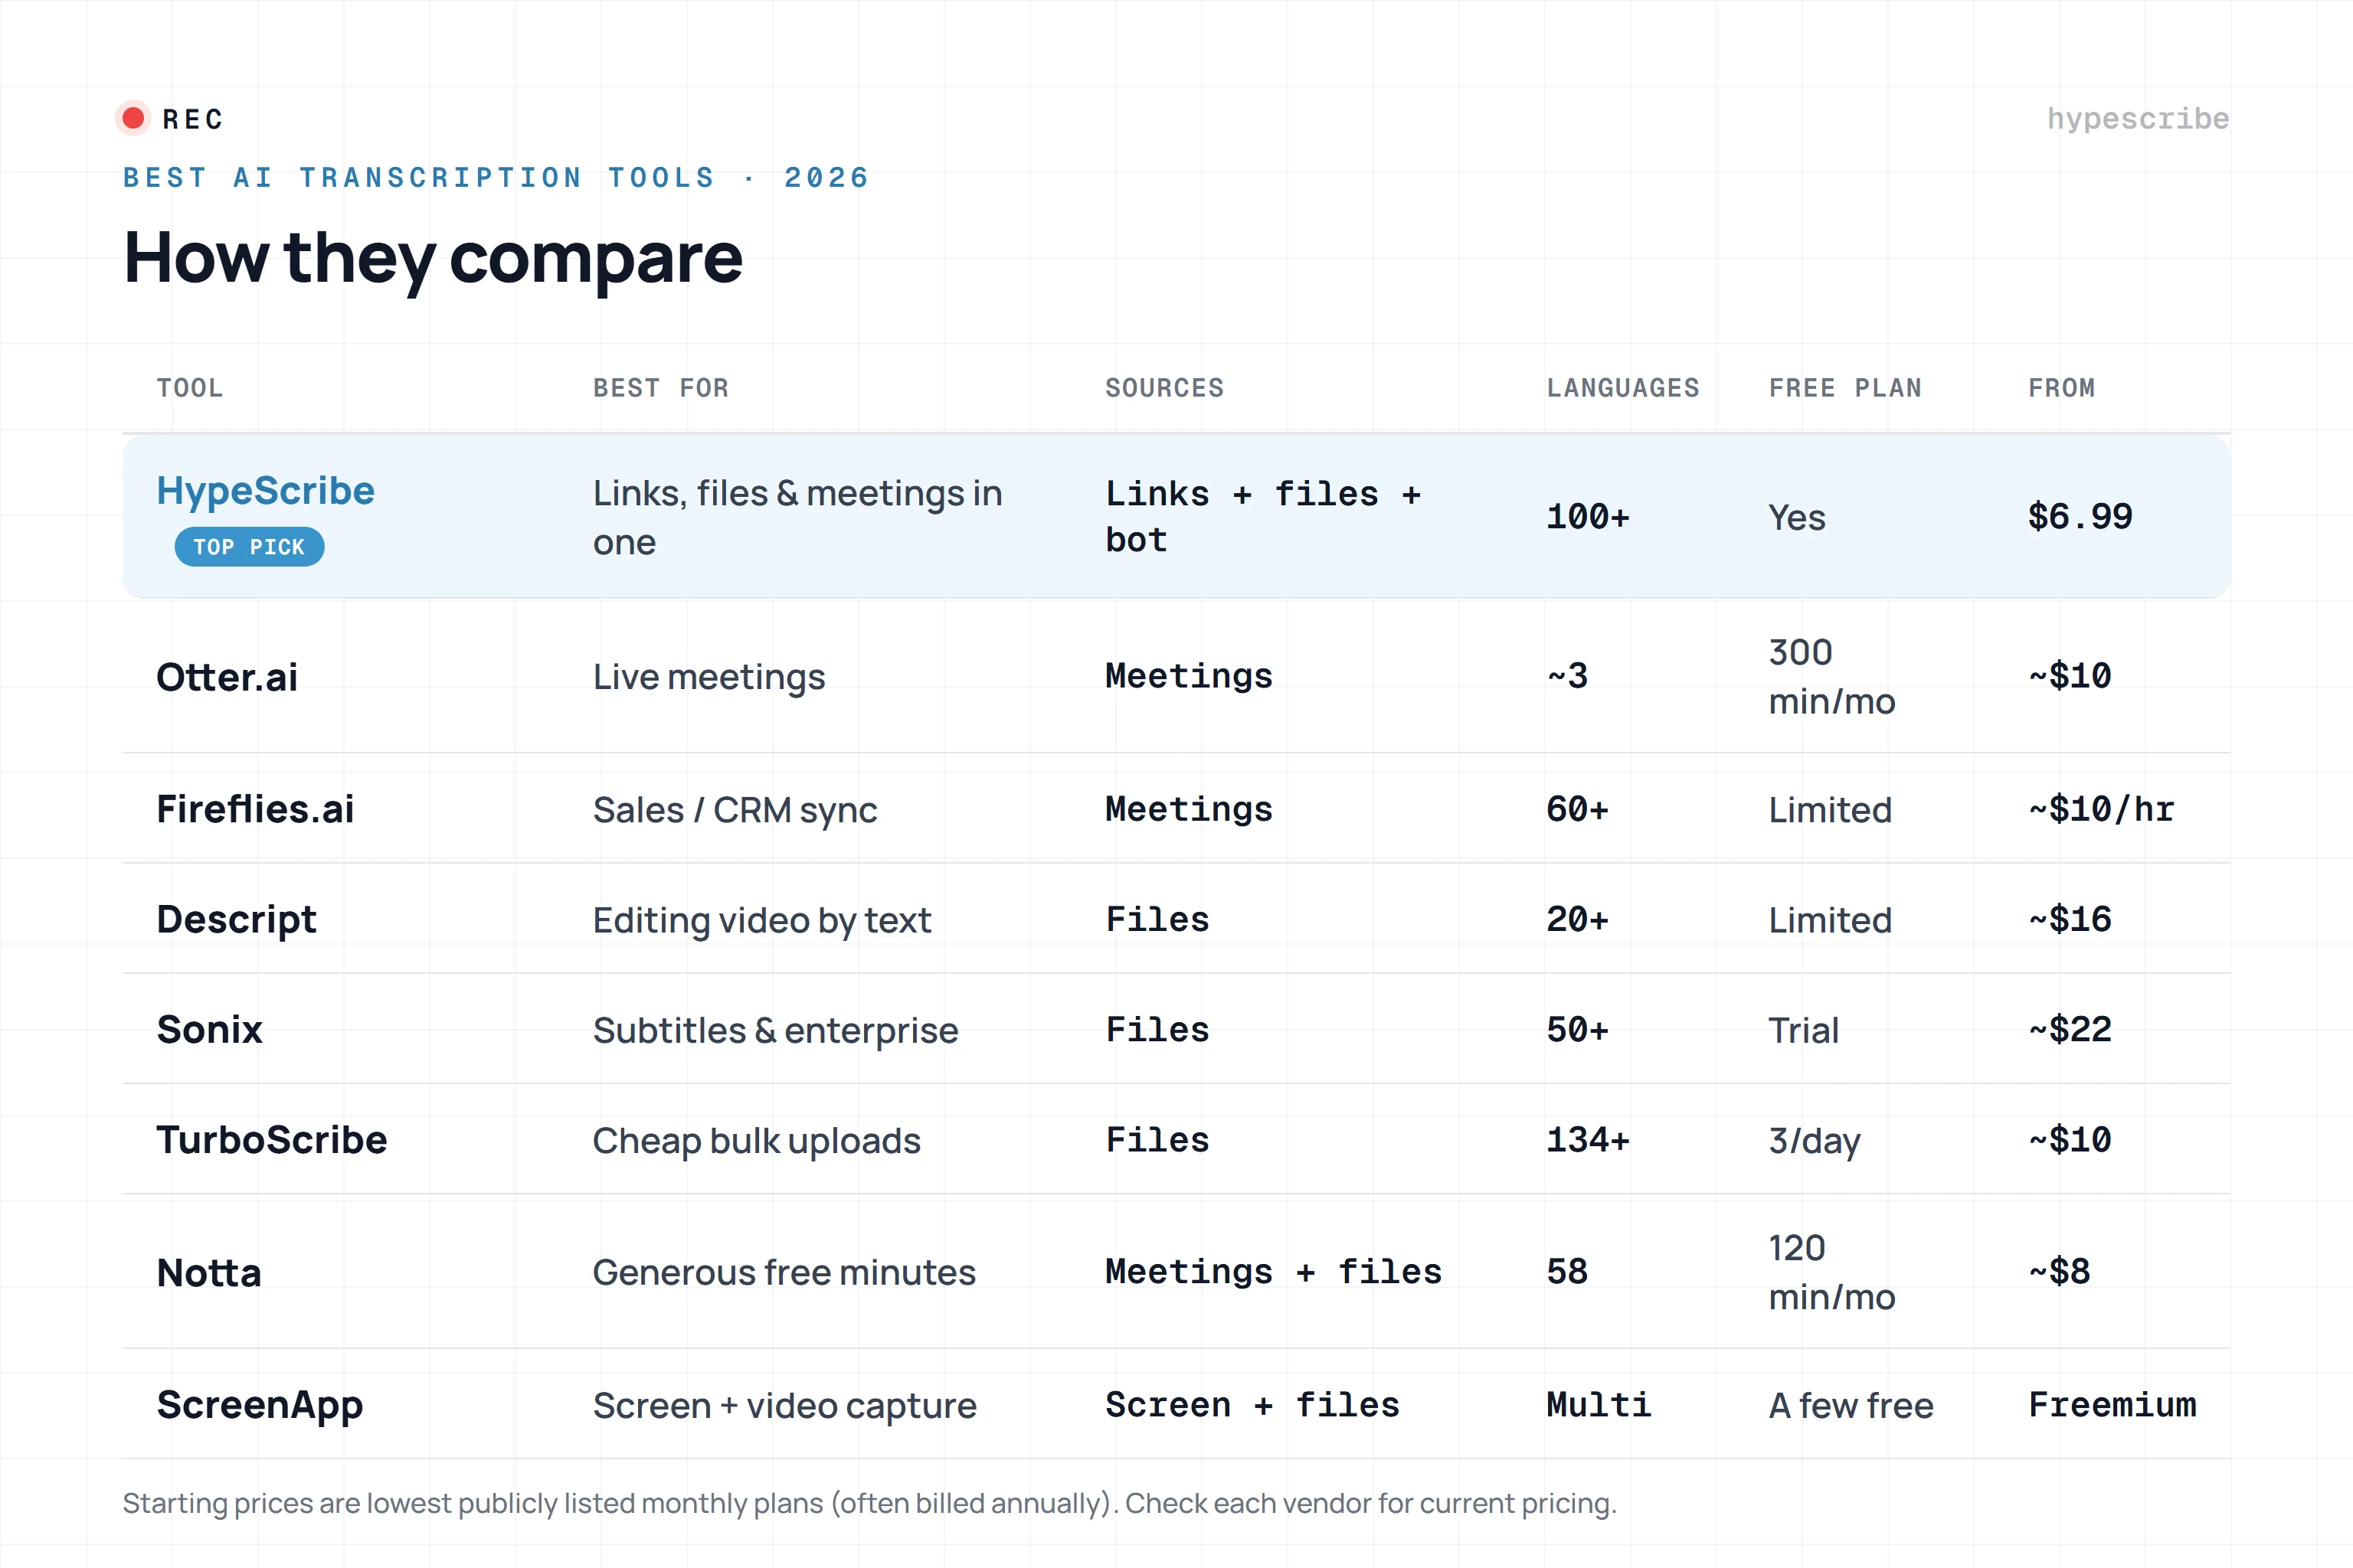Select the Notta row name
The width and height of the screenshot is (2353, 1568).
click(209, 1273)
